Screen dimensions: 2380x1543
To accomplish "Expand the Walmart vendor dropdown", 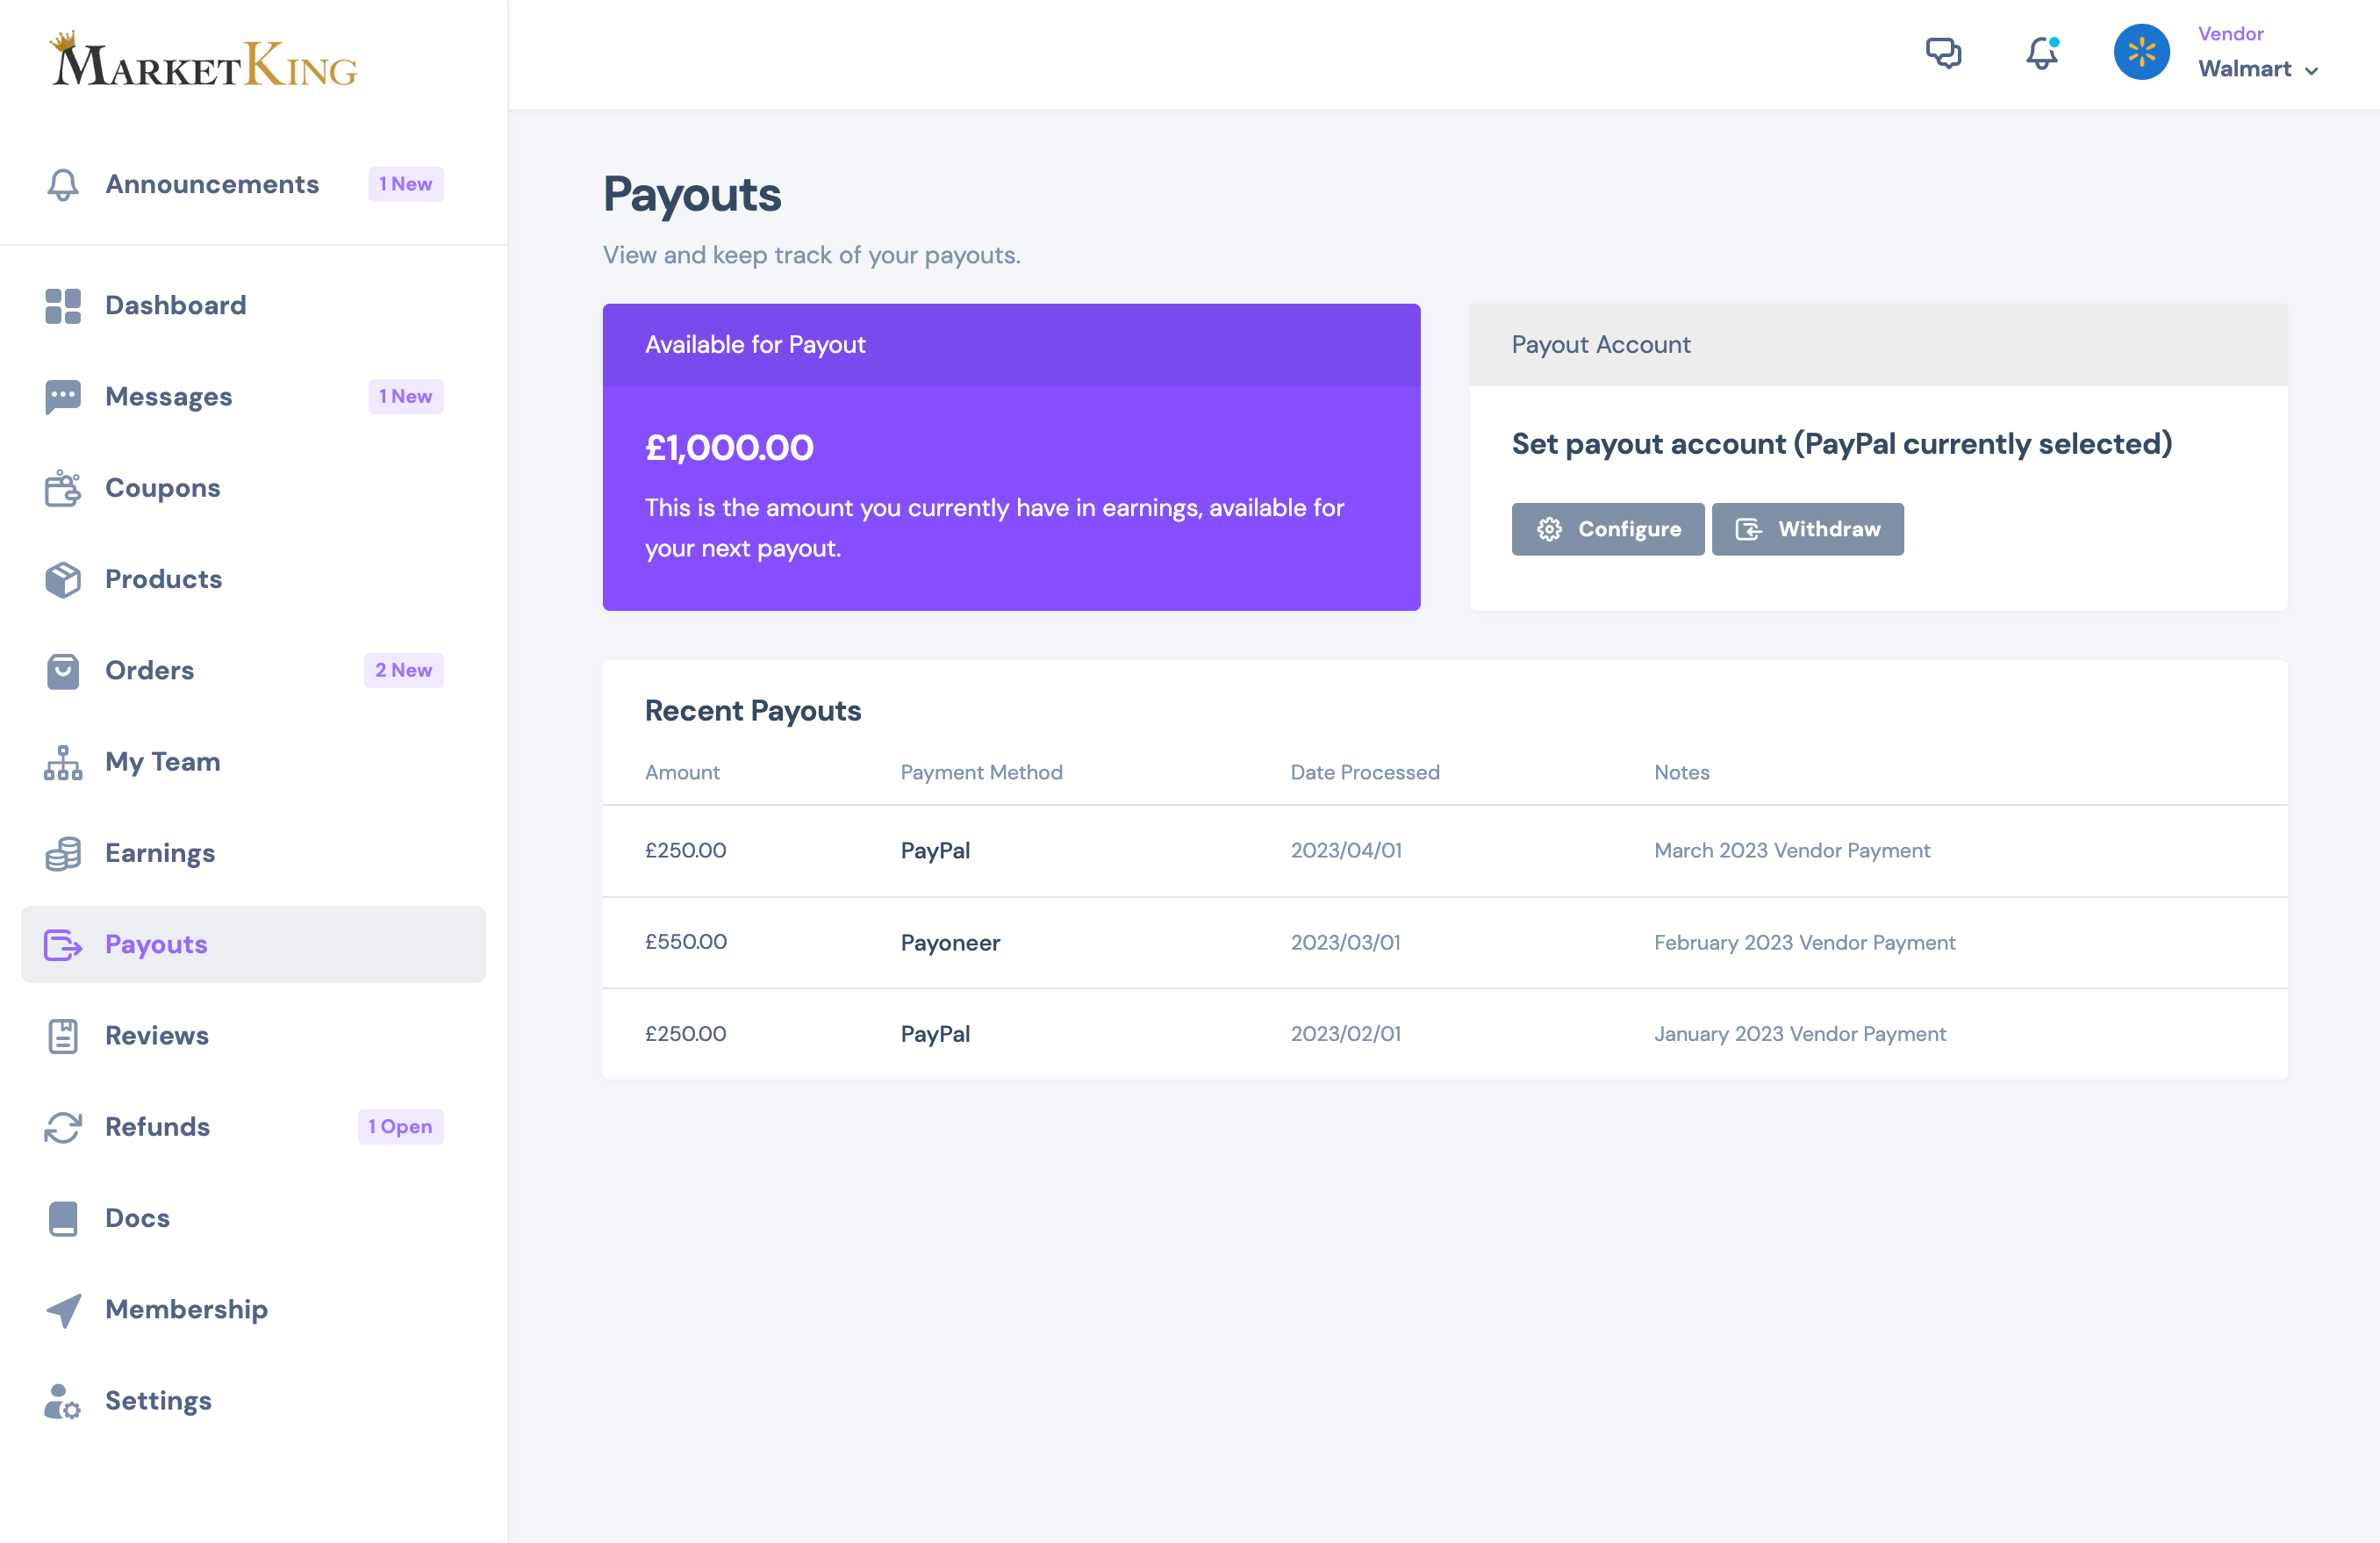I will coord(2310,70).
